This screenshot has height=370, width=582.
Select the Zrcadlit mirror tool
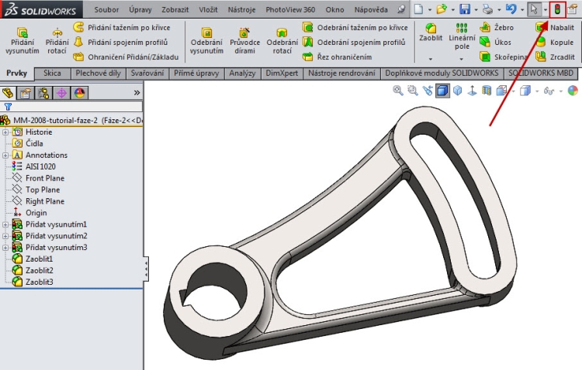point(556,57)
